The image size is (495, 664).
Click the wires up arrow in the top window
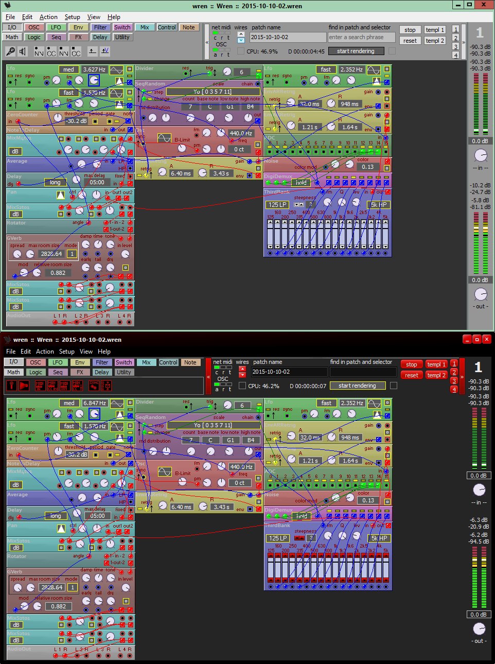pyautogui.click(x=241, y=34)
